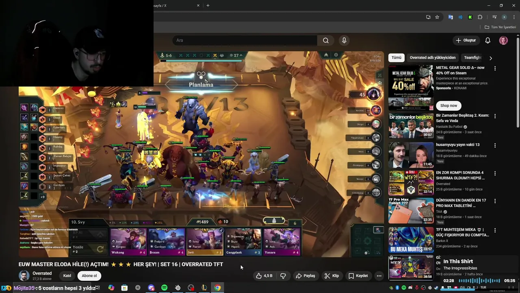Click the media player progress waveform

tap(479, 281)
